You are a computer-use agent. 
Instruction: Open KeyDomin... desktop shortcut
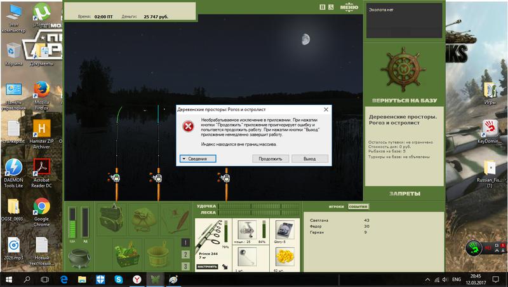click(x=490, y=132)
